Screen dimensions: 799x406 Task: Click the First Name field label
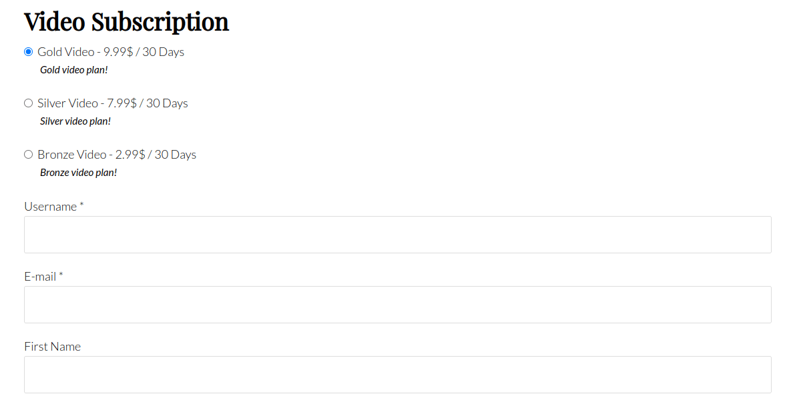click(53, 347)
